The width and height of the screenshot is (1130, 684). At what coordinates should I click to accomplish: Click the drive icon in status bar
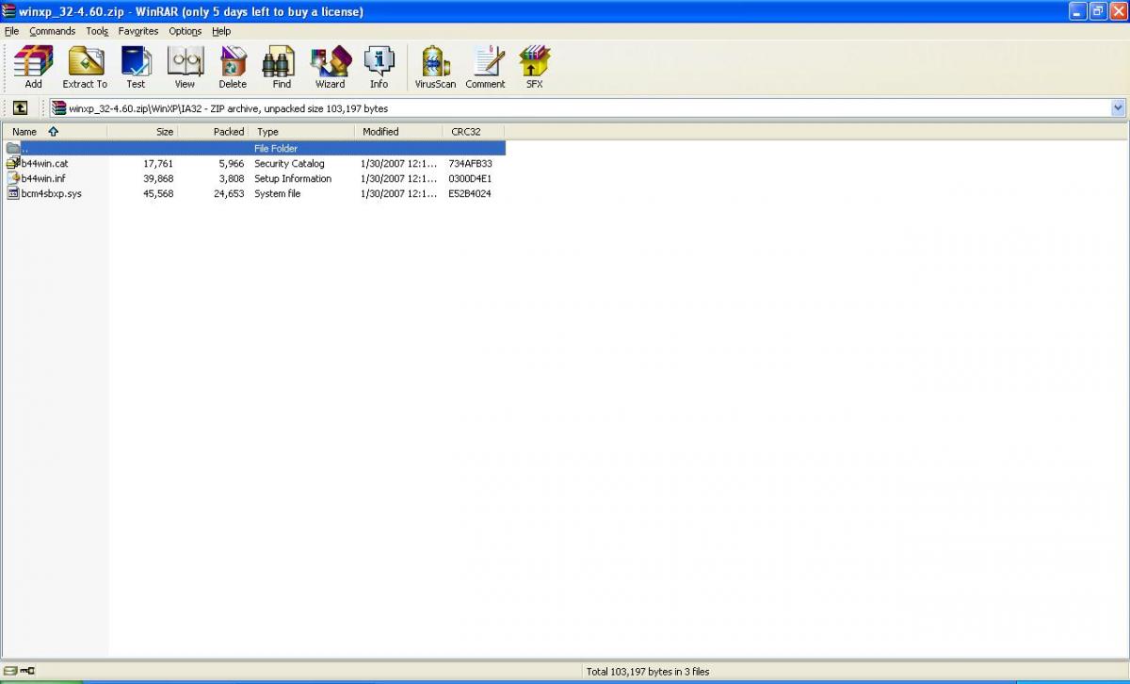click(x=10, y=671)
